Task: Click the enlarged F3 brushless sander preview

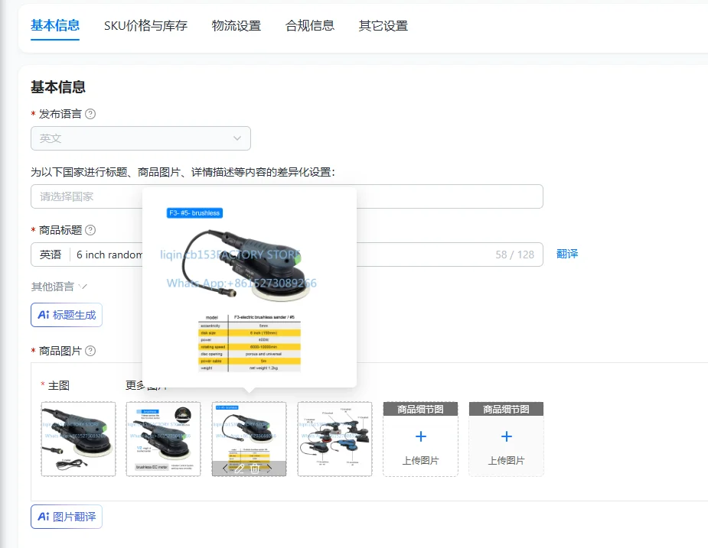Action: click(250, 289)
